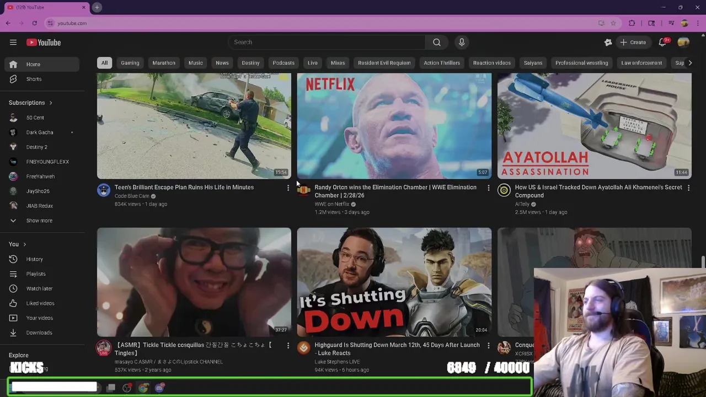Image resolution: width=706 pixels, height=397 pixels.
Task: Select the Action Thrillers chip
Action: [442, 63]
